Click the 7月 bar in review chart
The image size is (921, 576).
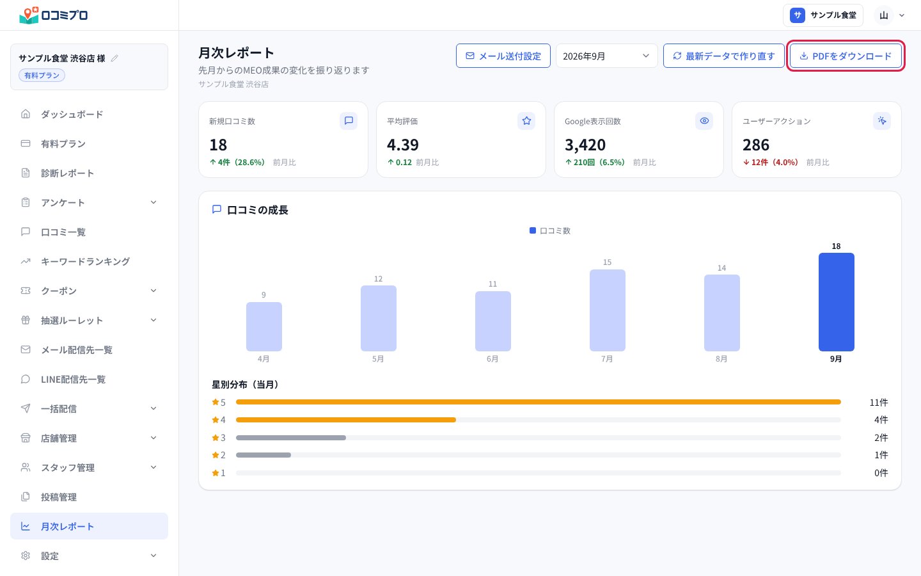coord(607,310)
